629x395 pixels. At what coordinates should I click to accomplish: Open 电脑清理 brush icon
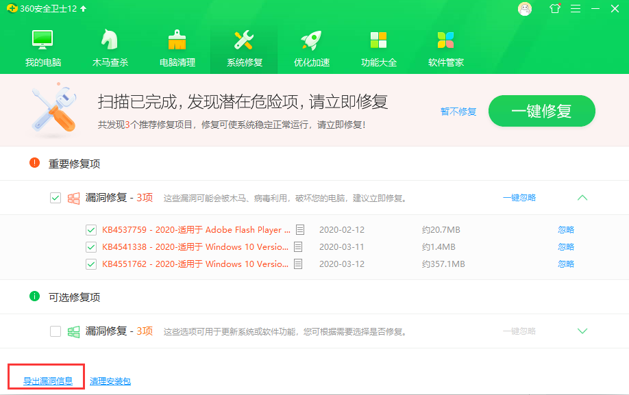coord(177,40)
